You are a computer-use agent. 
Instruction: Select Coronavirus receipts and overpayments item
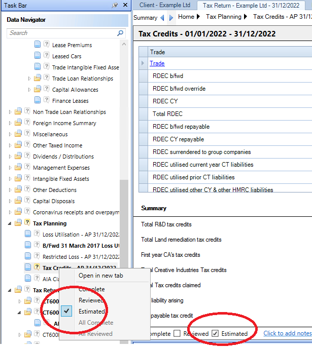[x=76, y=212]
